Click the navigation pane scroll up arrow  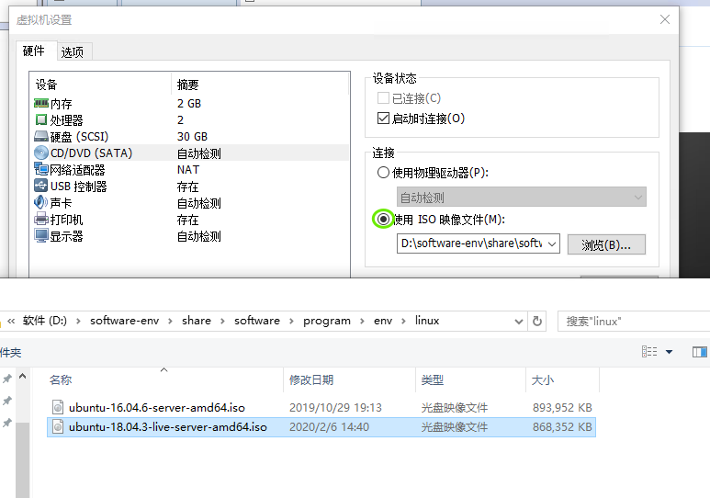coord(23,377)
